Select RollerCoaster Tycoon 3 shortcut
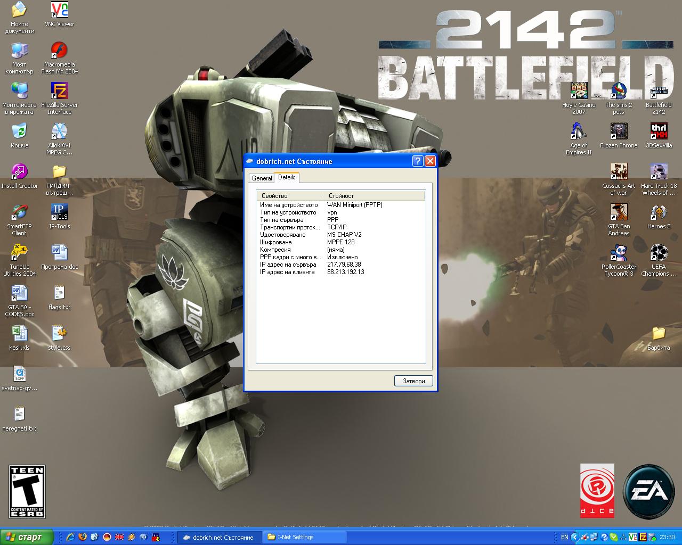The image size is (682, 545). pyautogui.click(x=619, y=261)
